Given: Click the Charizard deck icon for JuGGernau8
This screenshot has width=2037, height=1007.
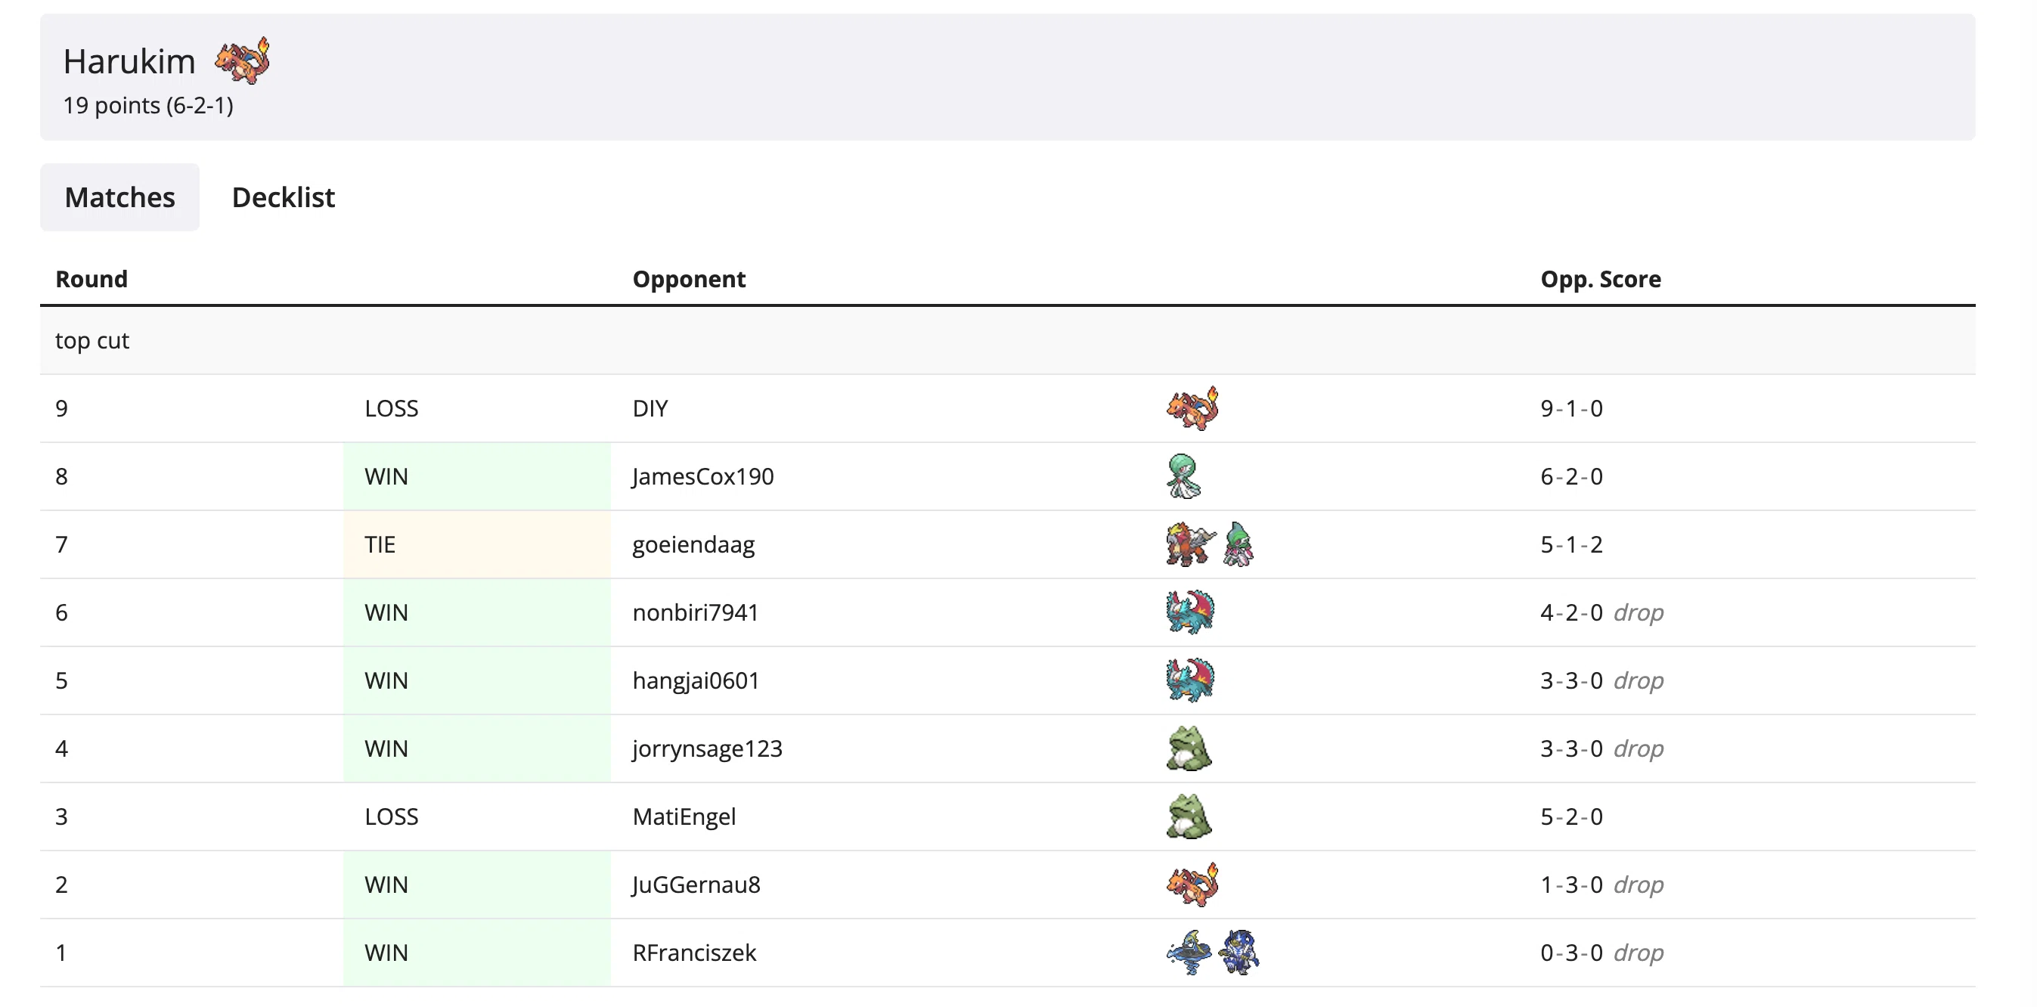Looking at the screenshot, I should coord(1192,884).
